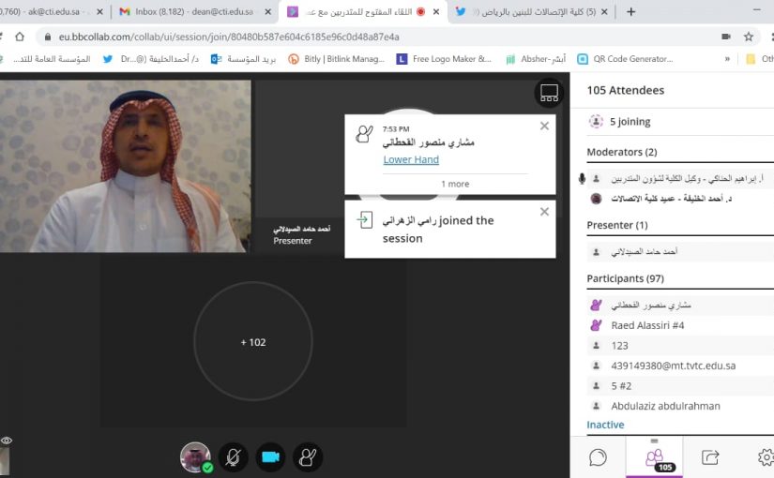
Task: Open the Chat panel icon
Action: pyautogui.click(x=598, y=457)
